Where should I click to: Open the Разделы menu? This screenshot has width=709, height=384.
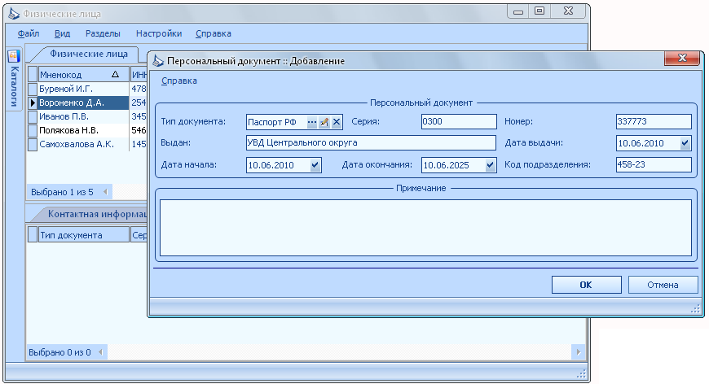103,33
